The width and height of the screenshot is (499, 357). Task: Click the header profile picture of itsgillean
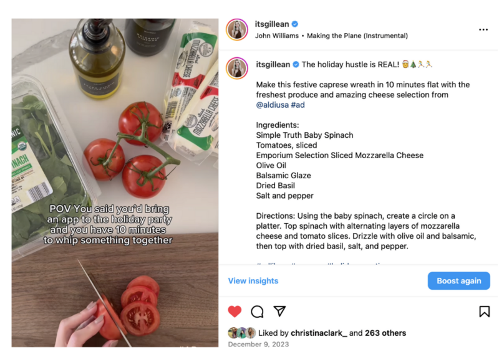[237, 29]
